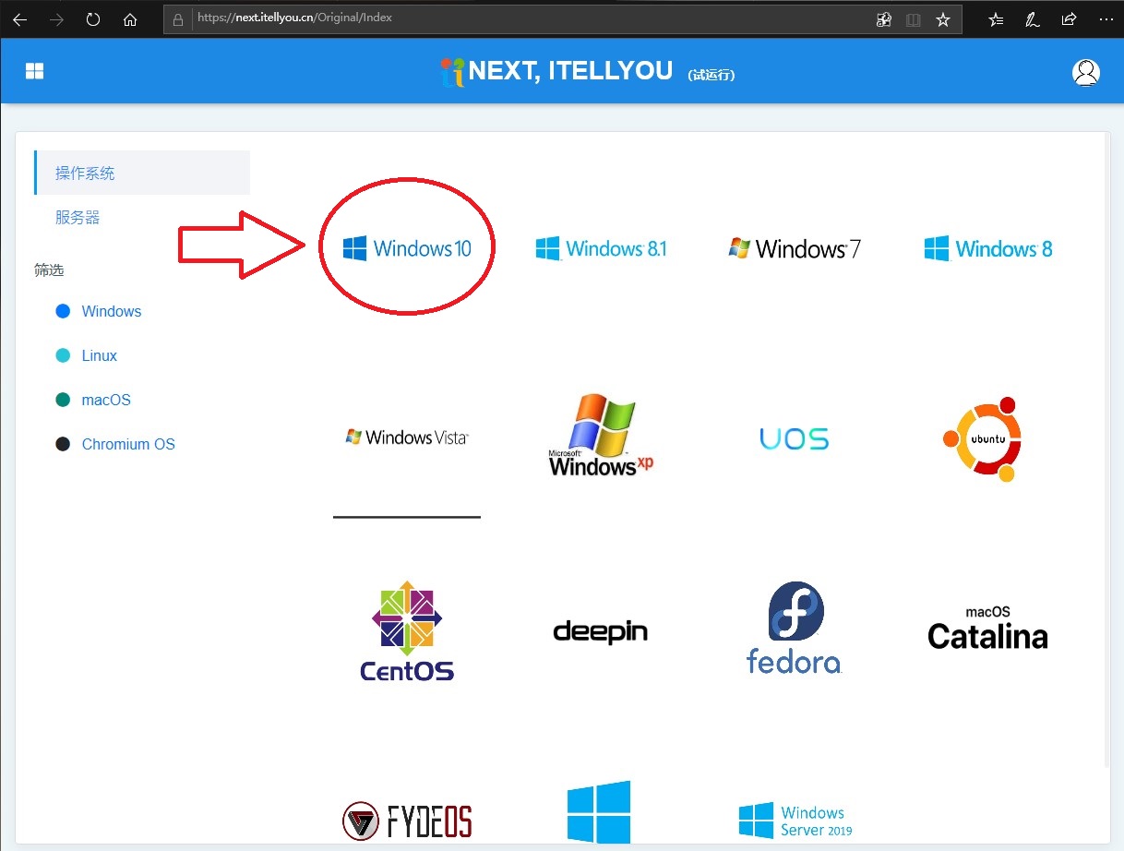Open the Windows 7 tile
The image size is (1124, 851).
[x=795, y=248]
